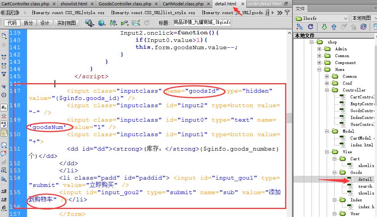Open GoodsController.class.php tab

[125, 4]
